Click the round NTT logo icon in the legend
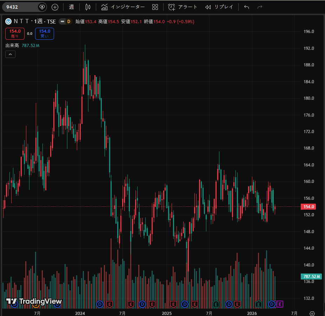 [8, 21]
